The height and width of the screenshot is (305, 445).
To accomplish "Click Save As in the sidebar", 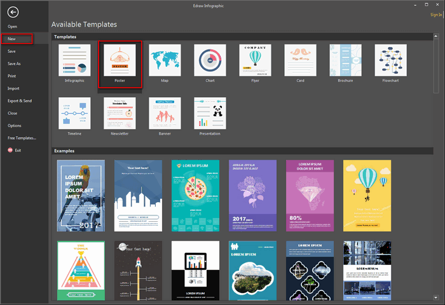I will point(14,64).
